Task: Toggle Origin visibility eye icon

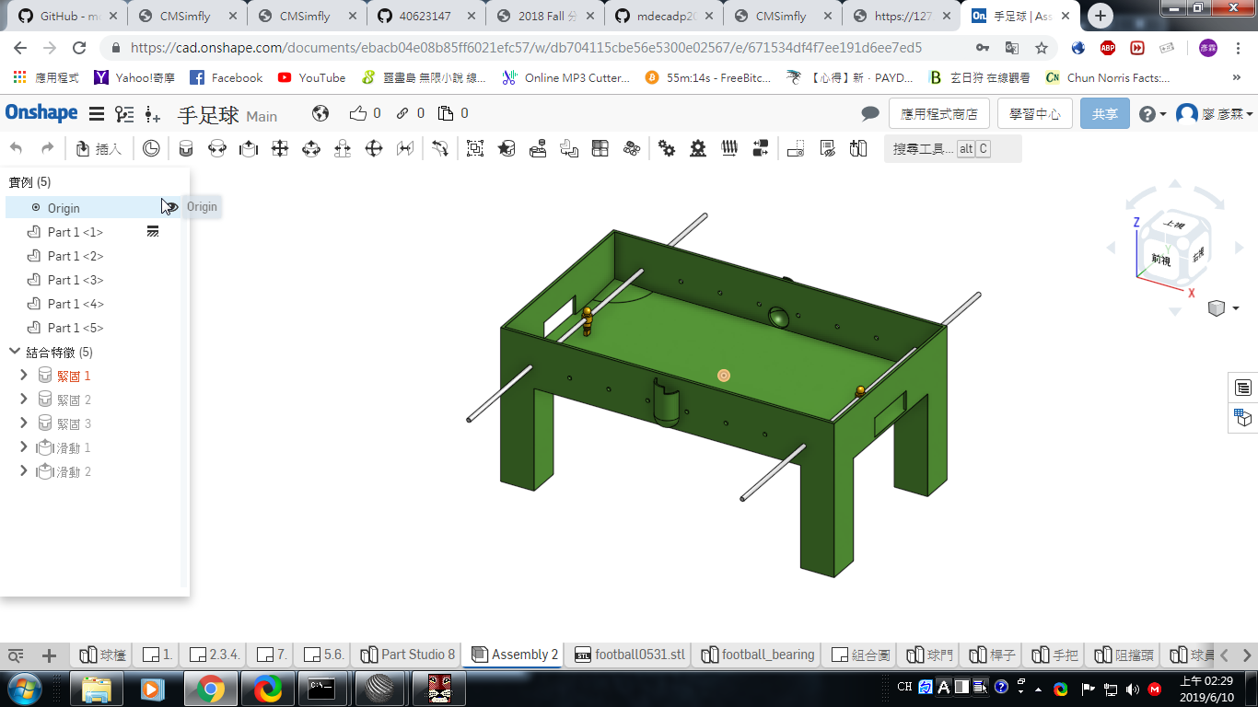Action: 169,208
